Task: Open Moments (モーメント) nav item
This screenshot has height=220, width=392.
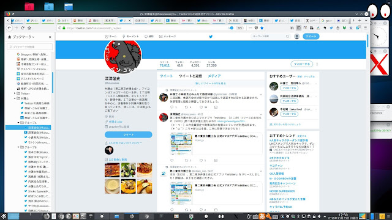Action: [130, 37]
